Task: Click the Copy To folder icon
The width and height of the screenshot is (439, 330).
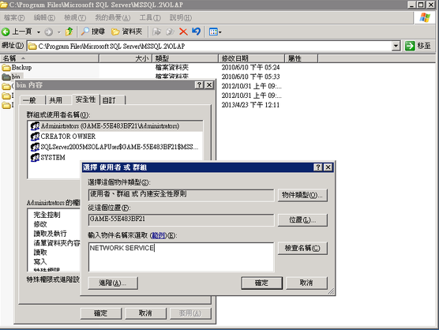Action: click(170, 32)
